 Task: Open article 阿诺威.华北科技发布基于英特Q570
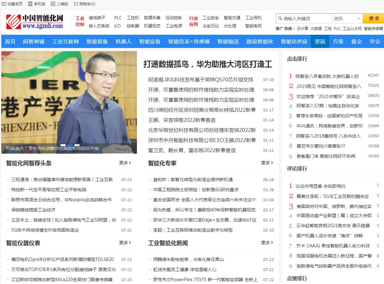pos(201,80)
